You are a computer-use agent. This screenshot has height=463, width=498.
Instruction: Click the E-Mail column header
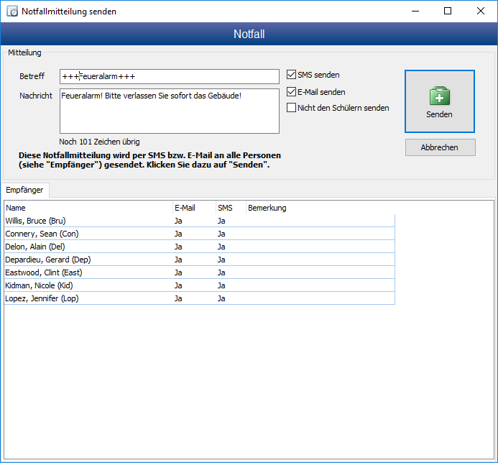point(193,208)
